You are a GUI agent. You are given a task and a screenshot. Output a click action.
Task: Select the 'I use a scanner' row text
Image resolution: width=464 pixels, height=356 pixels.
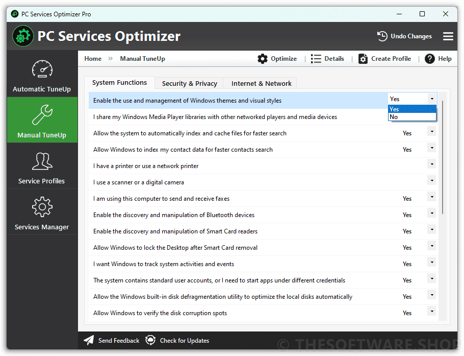pos(139,182)
